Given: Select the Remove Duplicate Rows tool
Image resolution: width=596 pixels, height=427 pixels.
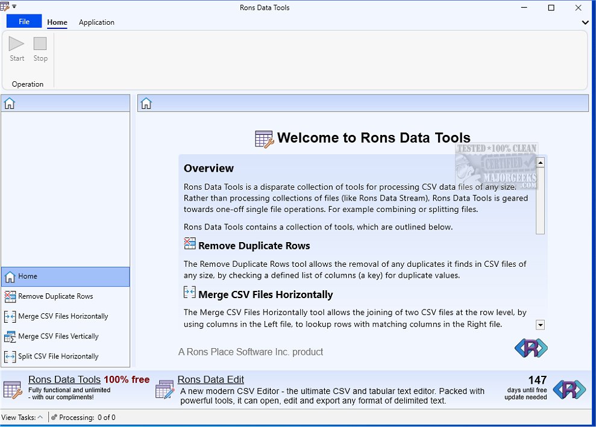Looking at the screenshot, I should coord(55,296).
